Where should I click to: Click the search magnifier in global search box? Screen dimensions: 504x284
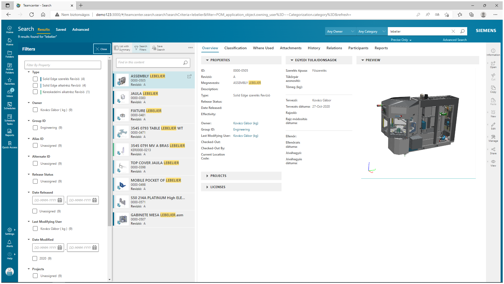462,31
